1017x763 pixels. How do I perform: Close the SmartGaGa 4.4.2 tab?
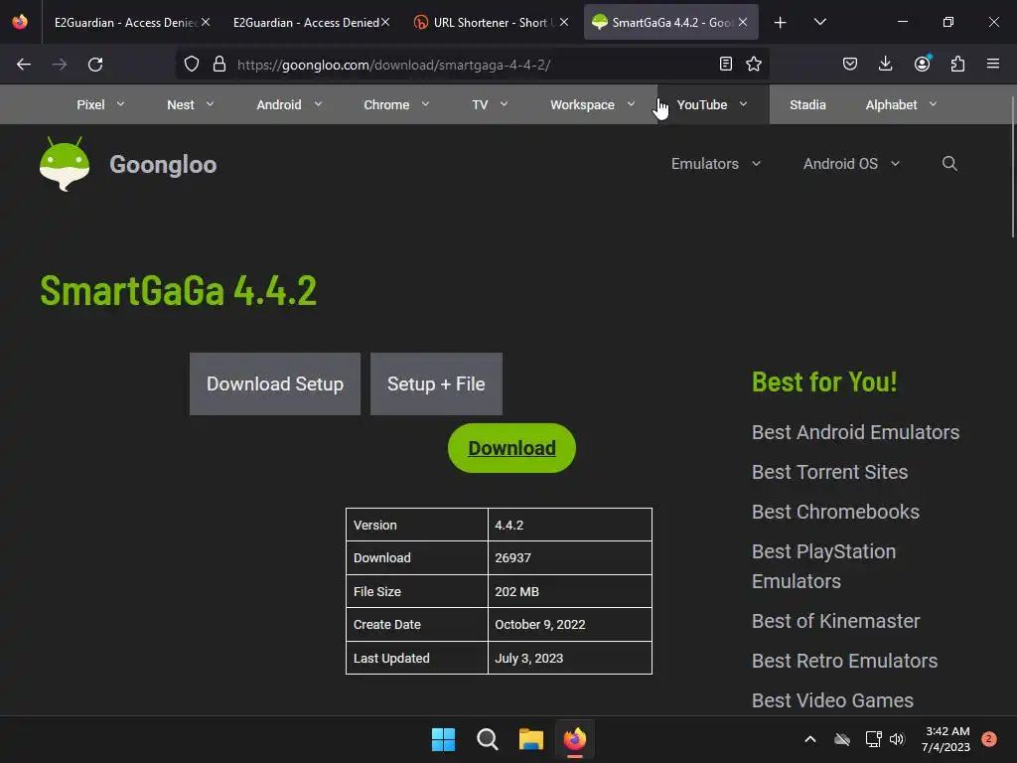pyautogui.click(x=743, y=22)
